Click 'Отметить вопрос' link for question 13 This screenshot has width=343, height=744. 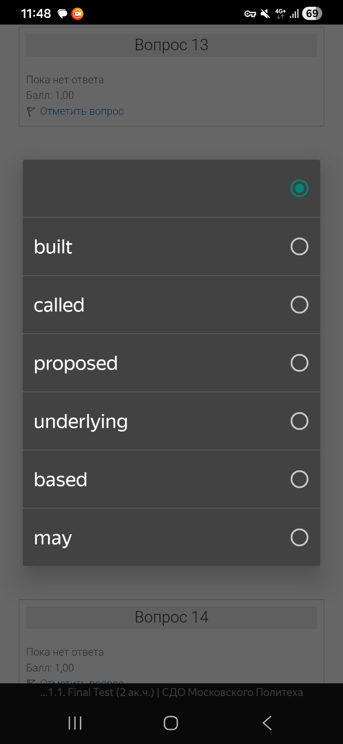click(82, 111)
